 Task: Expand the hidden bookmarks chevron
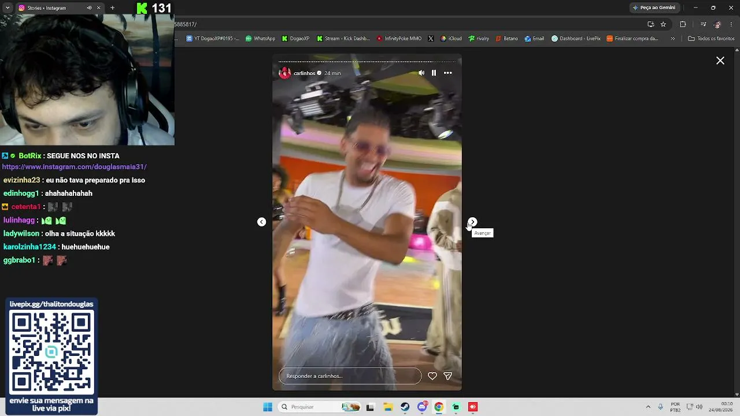tap(672, 39)
